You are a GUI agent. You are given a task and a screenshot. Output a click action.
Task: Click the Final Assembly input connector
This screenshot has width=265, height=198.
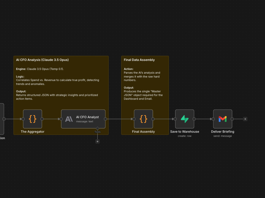coord(134,119)
